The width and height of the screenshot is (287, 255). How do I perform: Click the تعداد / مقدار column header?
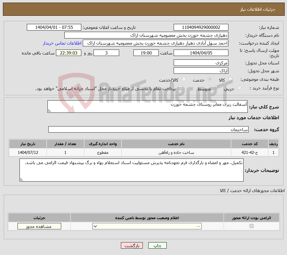pyautogui.click(x=65, y=144)
